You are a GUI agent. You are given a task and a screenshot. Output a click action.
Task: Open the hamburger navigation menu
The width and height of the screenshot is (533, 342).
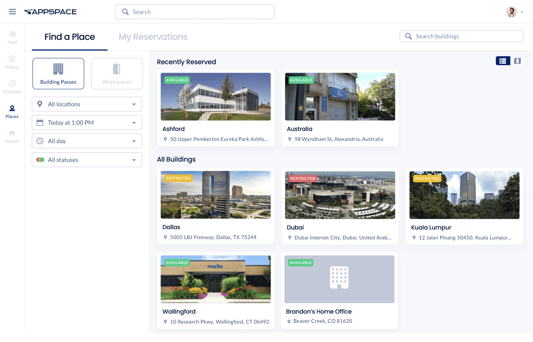(x=13, y=12)
